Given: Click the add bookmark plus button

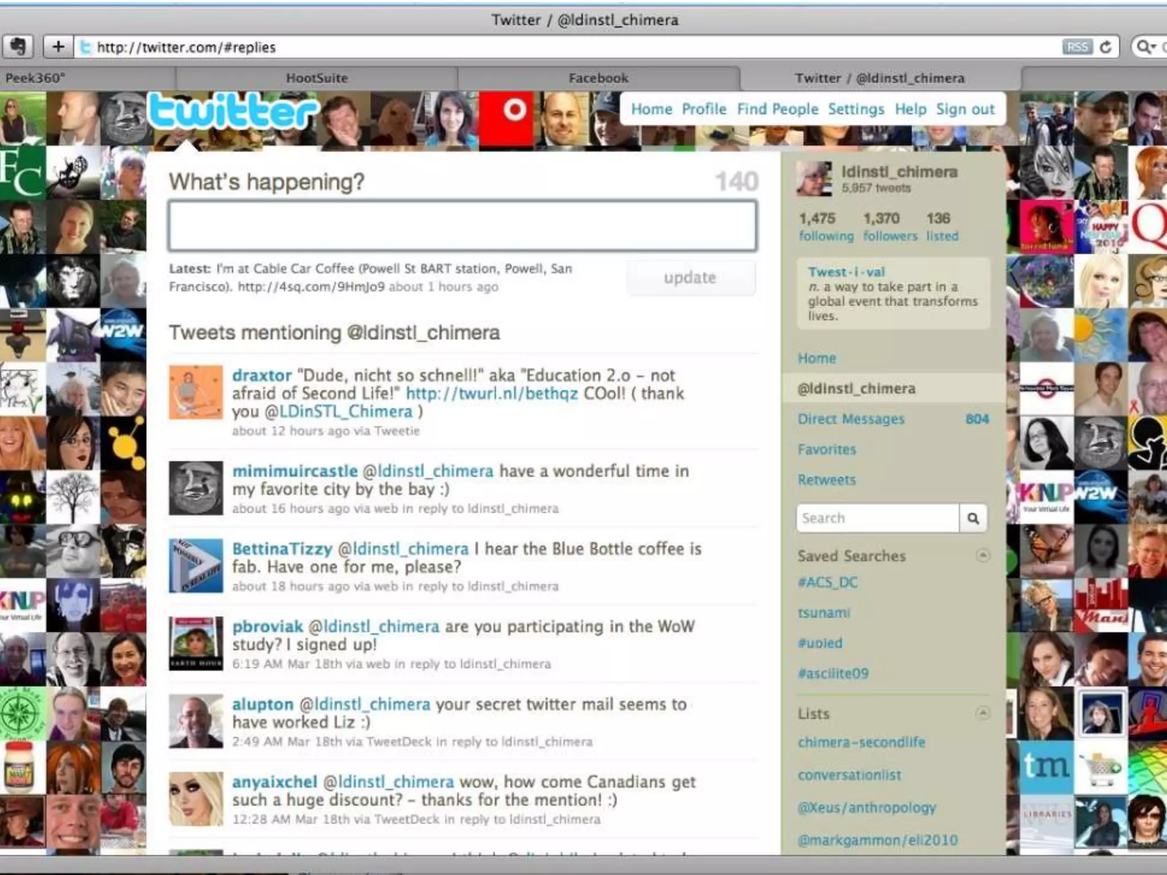Looking at the screenshot, I should point(58,47).
